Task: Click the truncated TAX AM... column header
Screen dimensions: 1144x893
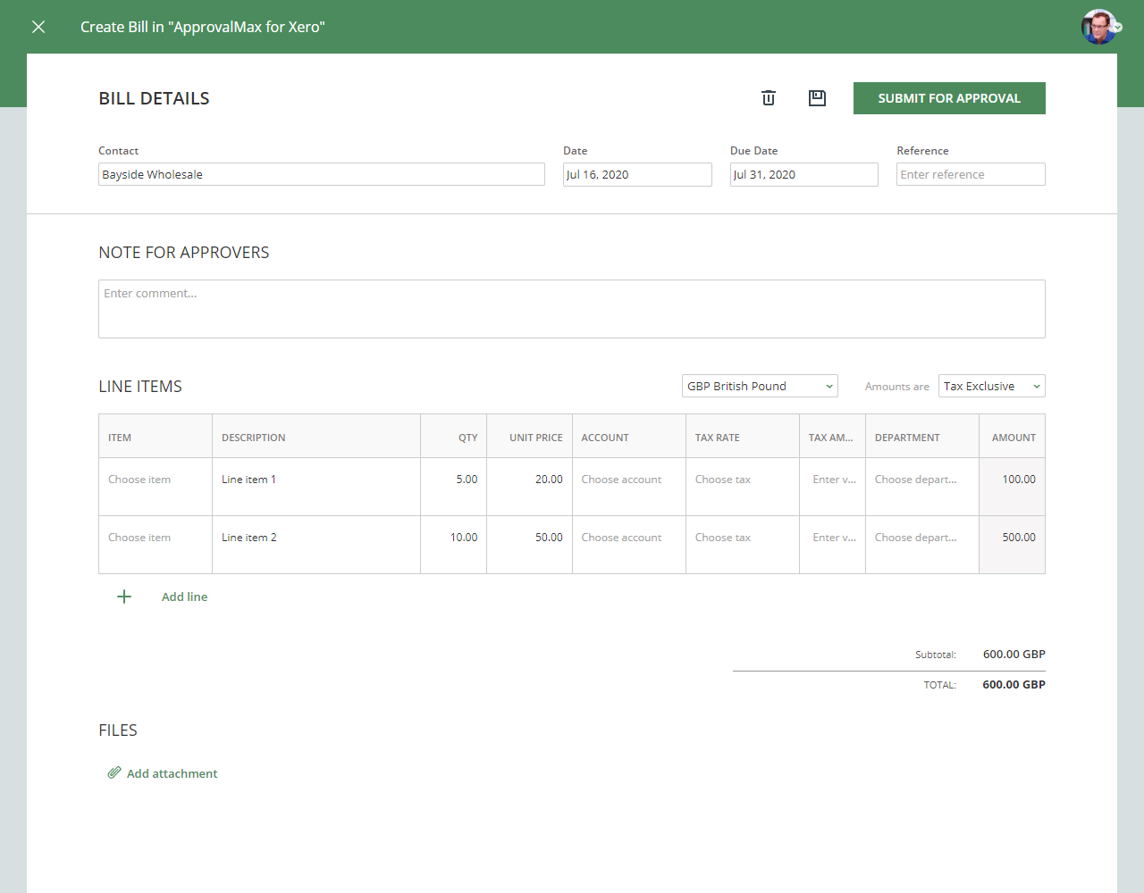Action: point(831,438)
